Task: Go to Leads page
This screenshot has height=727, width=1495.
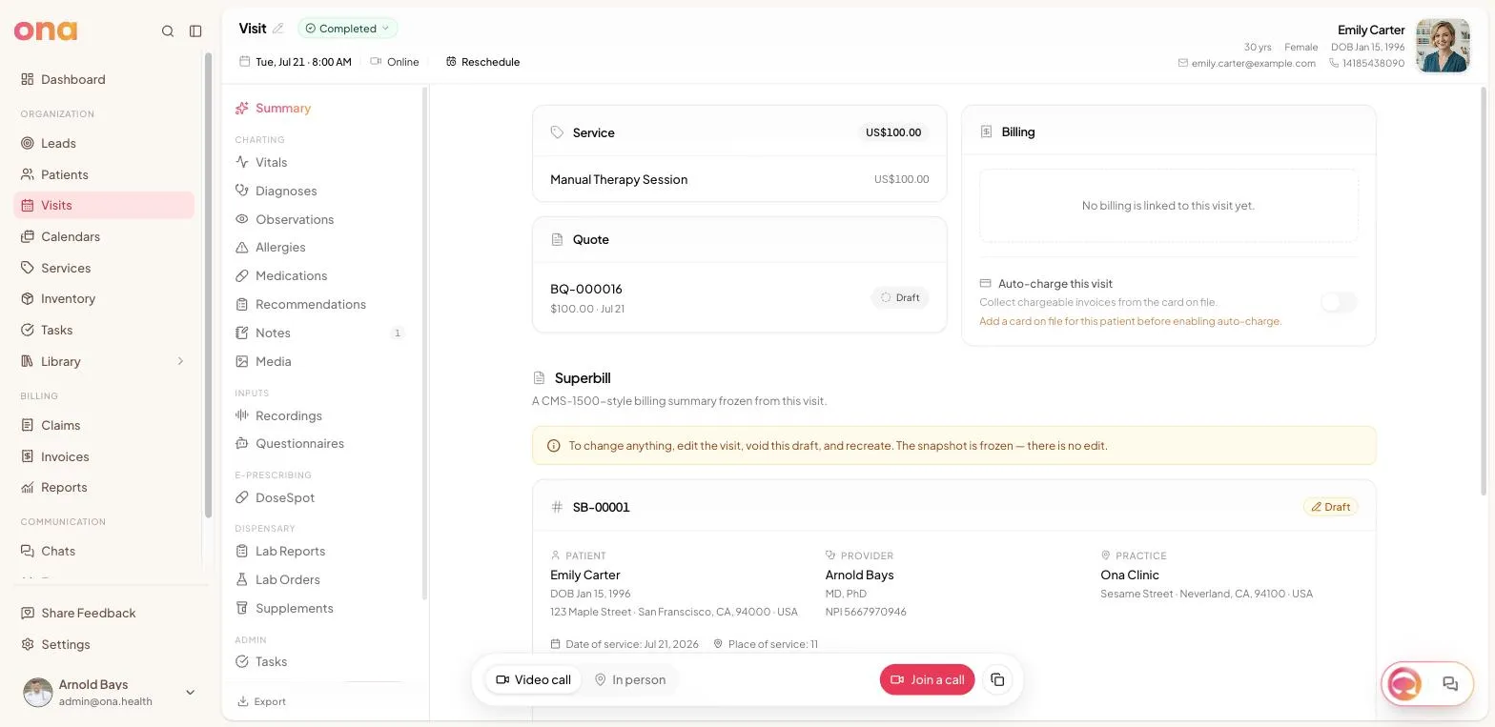Action: pos(104,143)
